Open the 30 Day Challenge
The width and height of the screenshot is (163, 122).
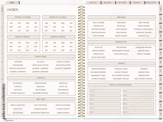tap(98, 57)
